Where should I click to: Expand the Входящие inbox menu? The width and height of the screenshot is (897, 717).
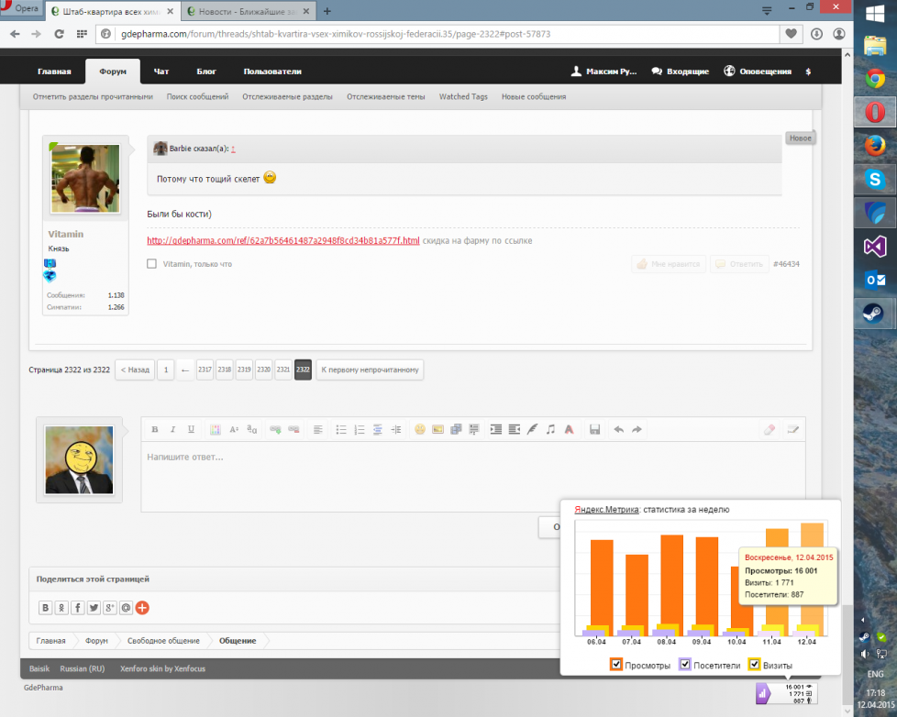[x=680, y=72]
